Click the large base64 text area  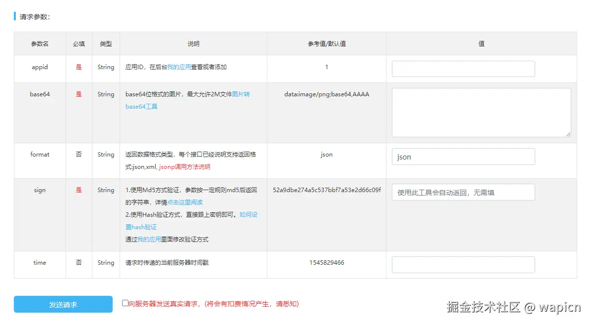480,112
